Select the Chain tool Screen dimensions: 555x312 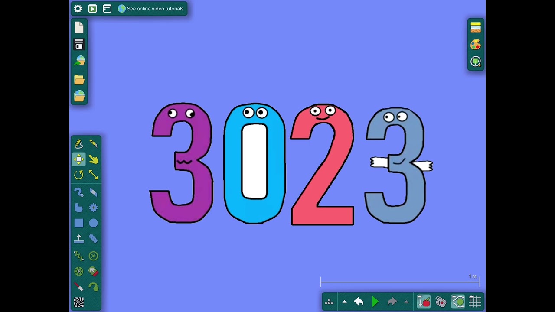click(x=93, y=238)
